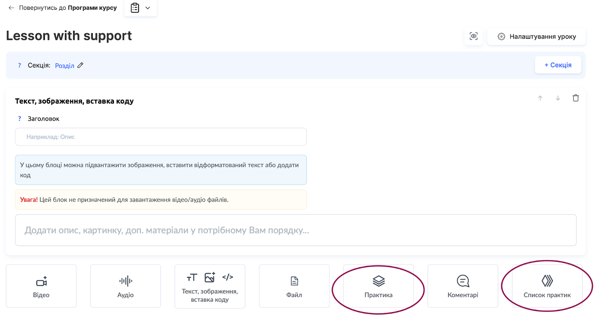The image size is (594, 323).
Task: Add a Коментарі block
Action: 463,286
